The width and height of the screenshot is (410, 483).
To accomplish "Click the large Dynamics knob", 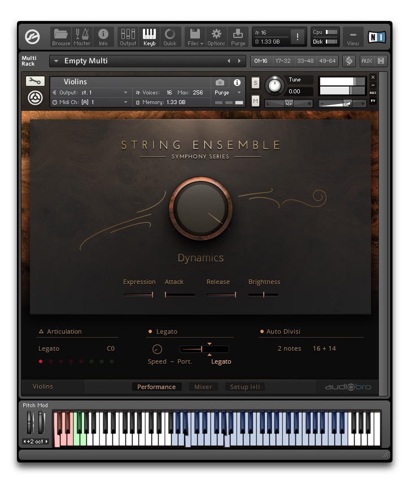I will tap(200, 209).
